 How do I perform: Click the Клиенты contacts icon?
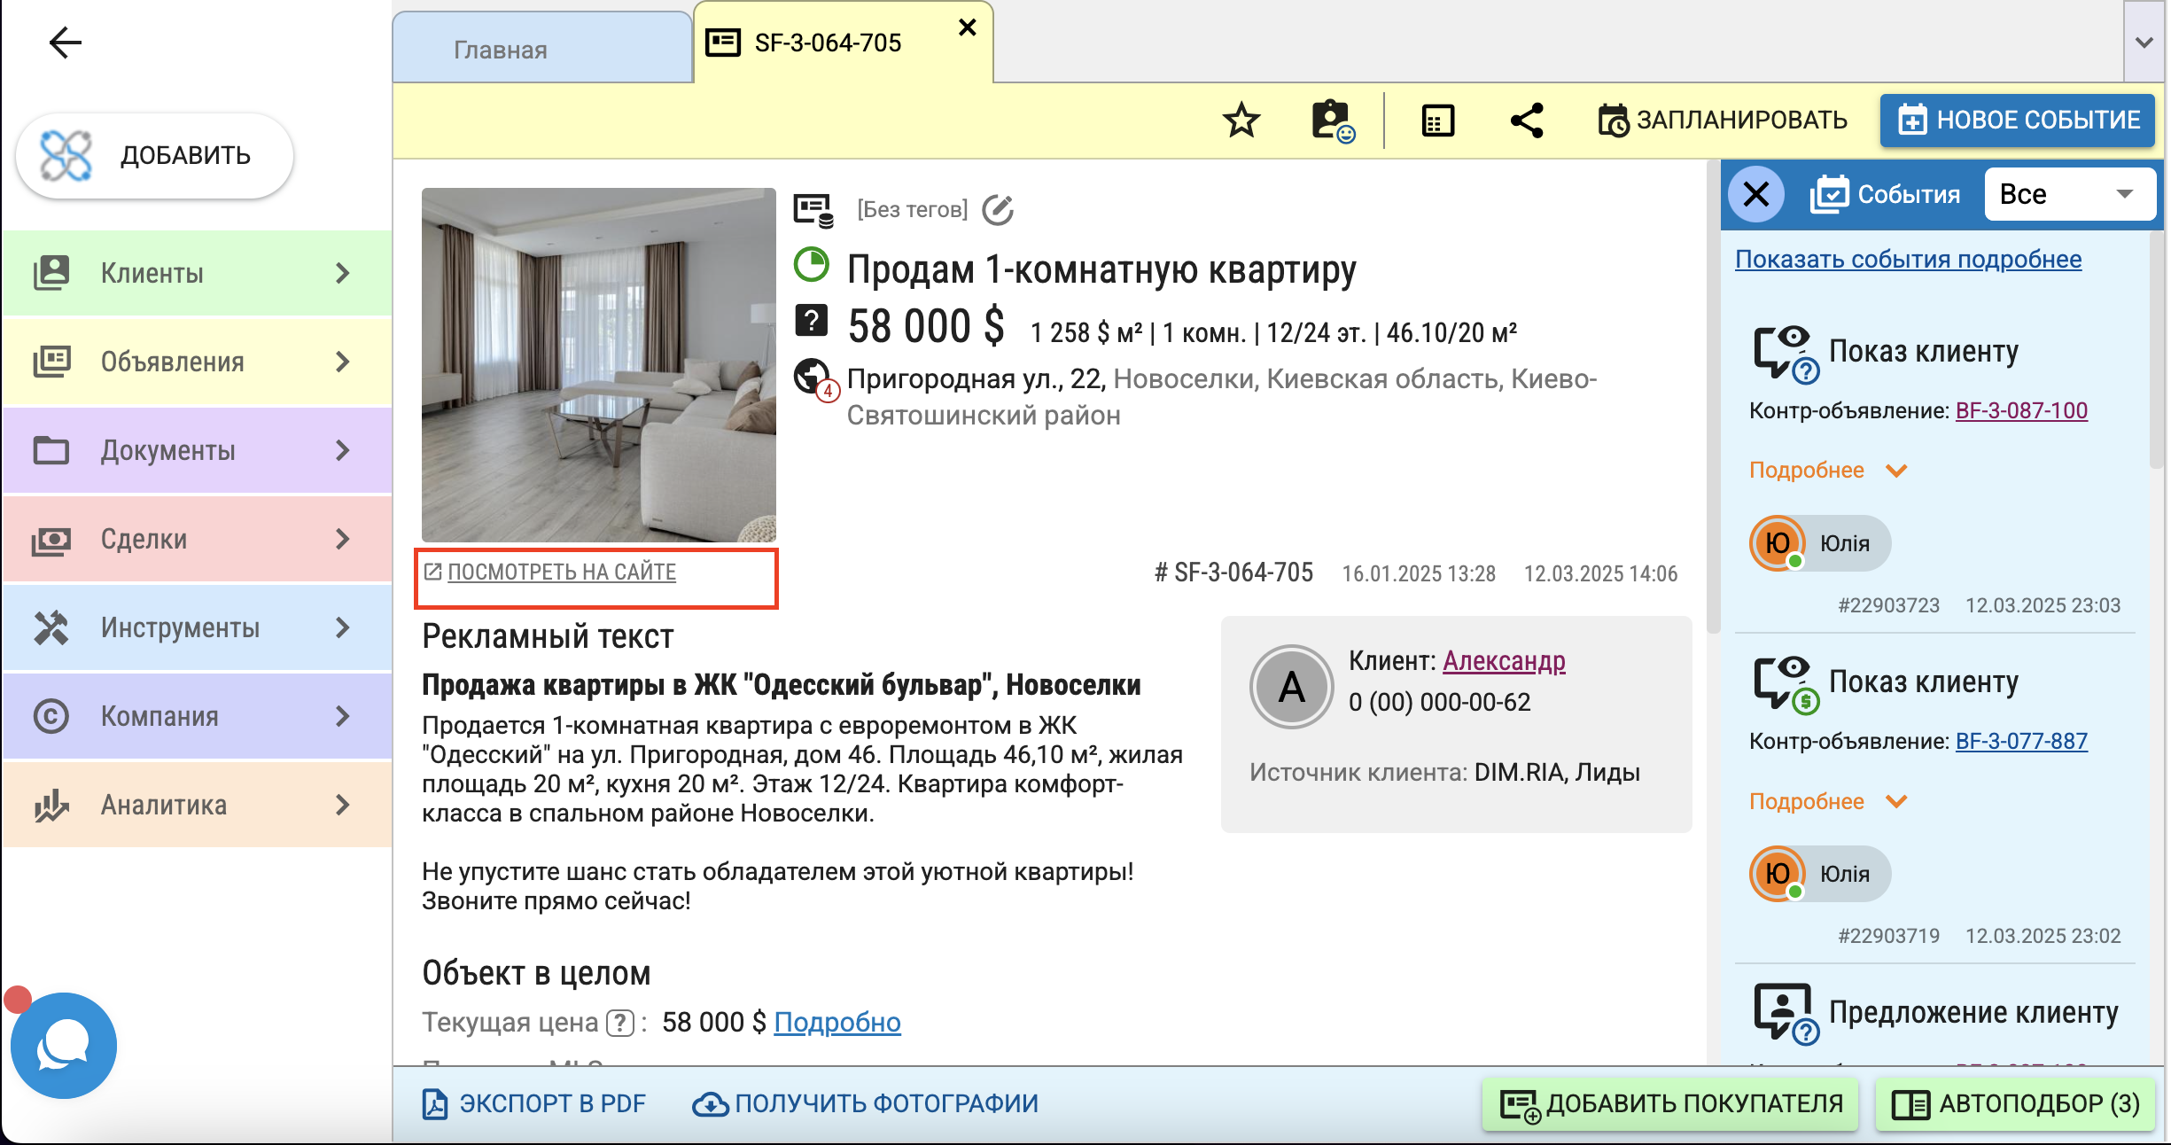(x=51, y=273)
